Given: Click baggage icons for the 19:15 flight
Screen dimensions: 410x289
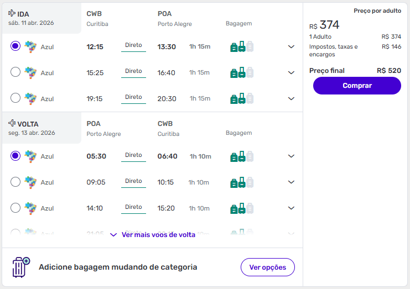Looking at the screenshot, I should [242, 98].
